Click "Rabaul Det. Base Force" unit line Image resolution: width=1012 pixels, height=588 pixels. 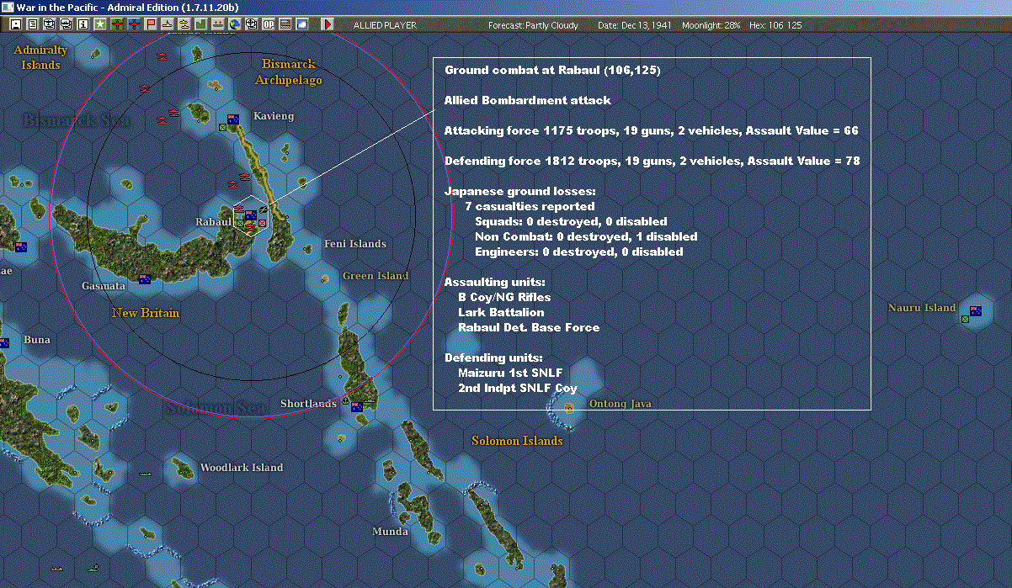point(529,327)
